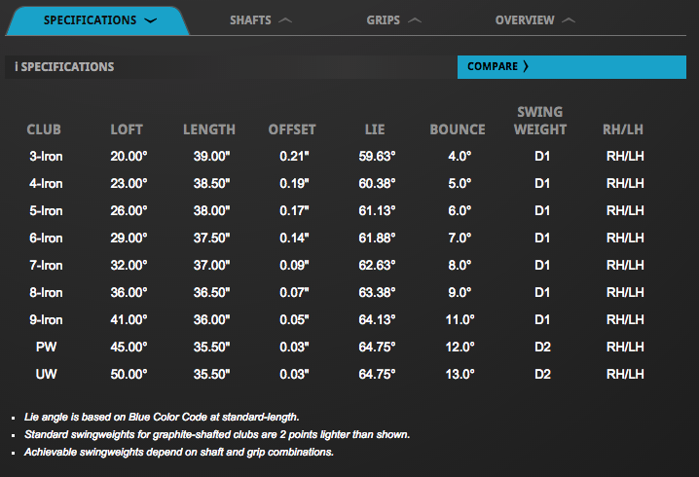Click the D2 swing weight for PW

point(542,347)
